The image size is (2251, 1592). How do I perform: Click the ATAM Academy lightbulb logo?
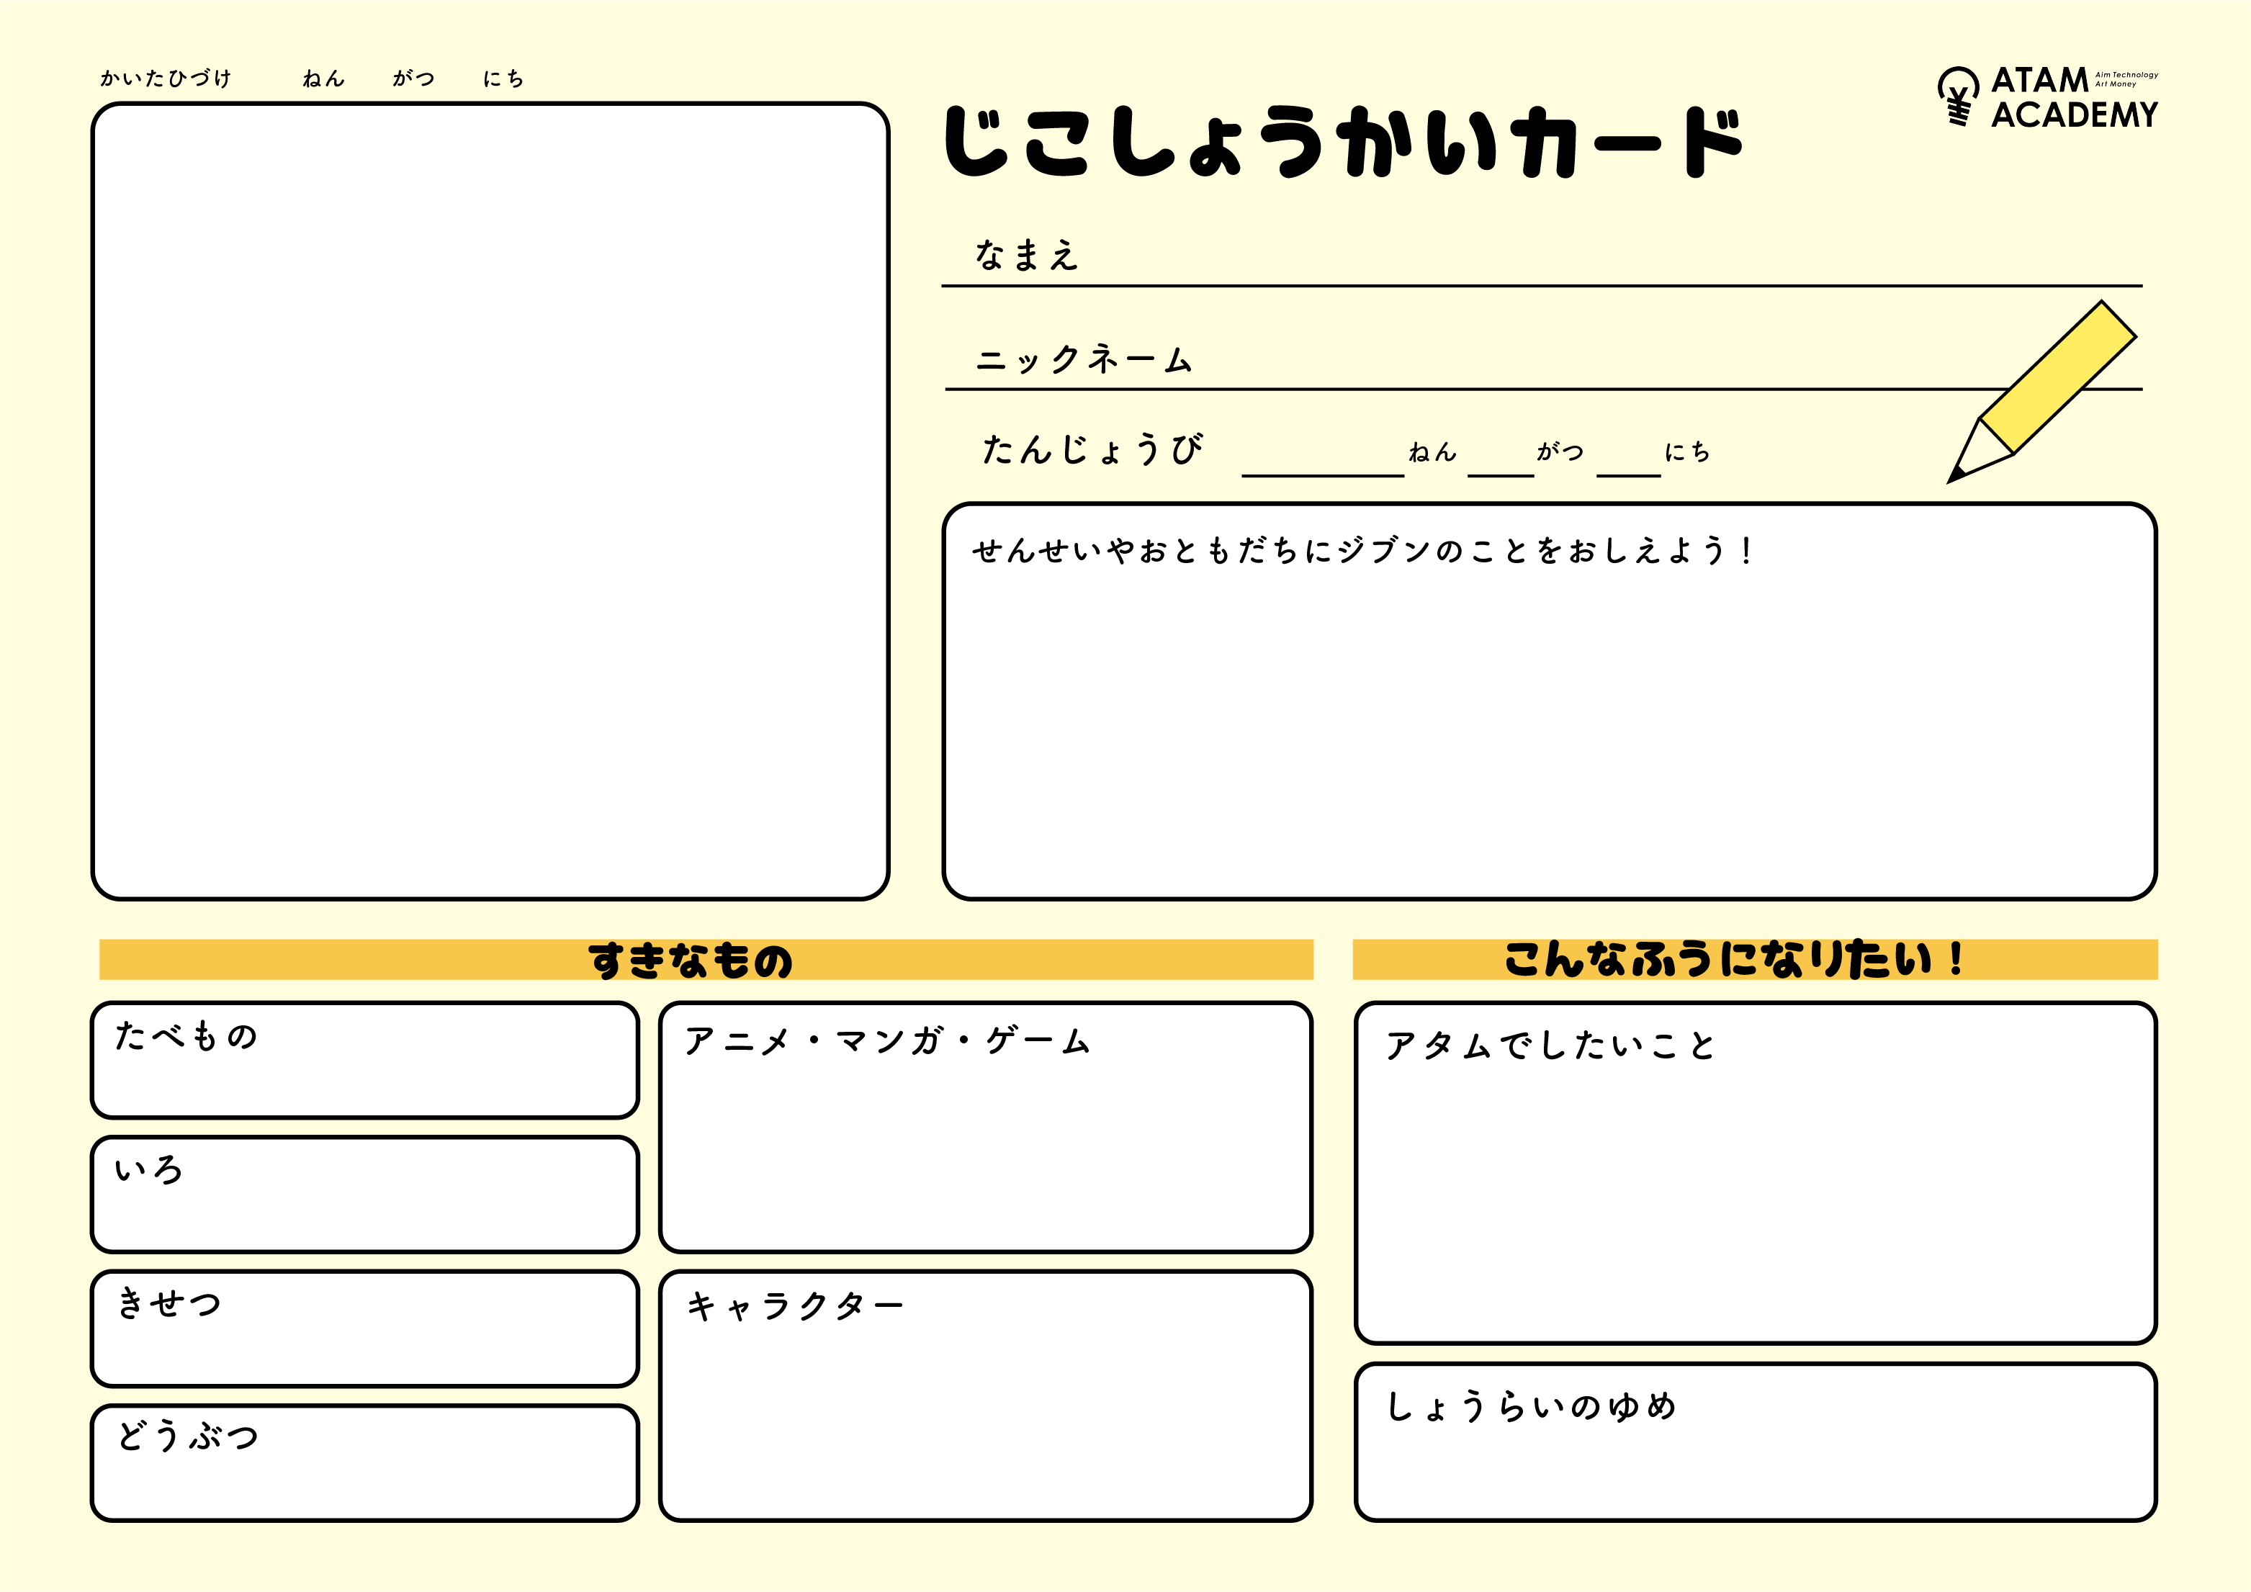pyautogui.click(x=1958, y=96)
